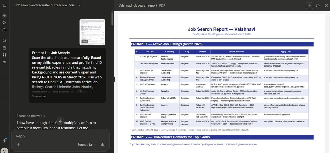The height and width of the screenshot is (153, 330).
Task: Open the grid-shaped customize icon in sidebar
Action: click(4, 55)
